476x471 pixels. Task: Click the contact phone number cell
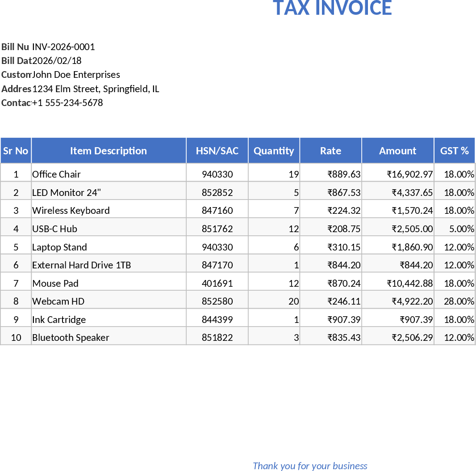tap(67, 103)
